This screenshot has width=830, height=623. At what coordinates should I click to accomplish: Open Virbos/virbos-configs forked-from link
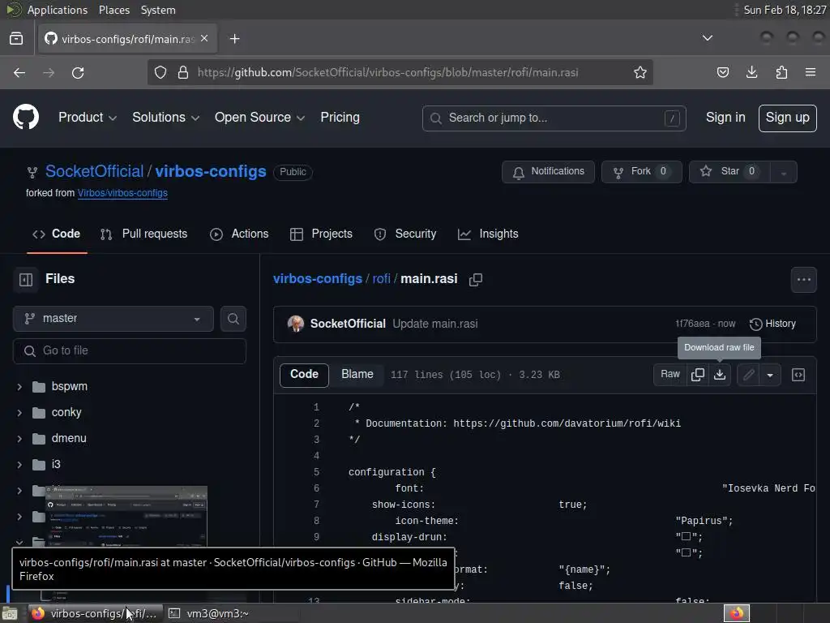[122, 193]
